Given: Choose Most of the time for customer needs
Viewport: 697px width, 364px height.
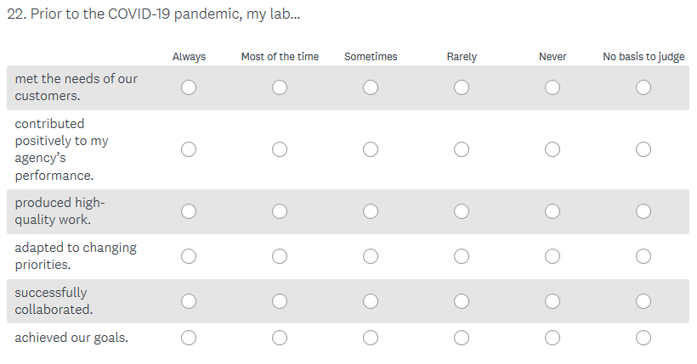Looking at the screenshot, I should point(280,87).
